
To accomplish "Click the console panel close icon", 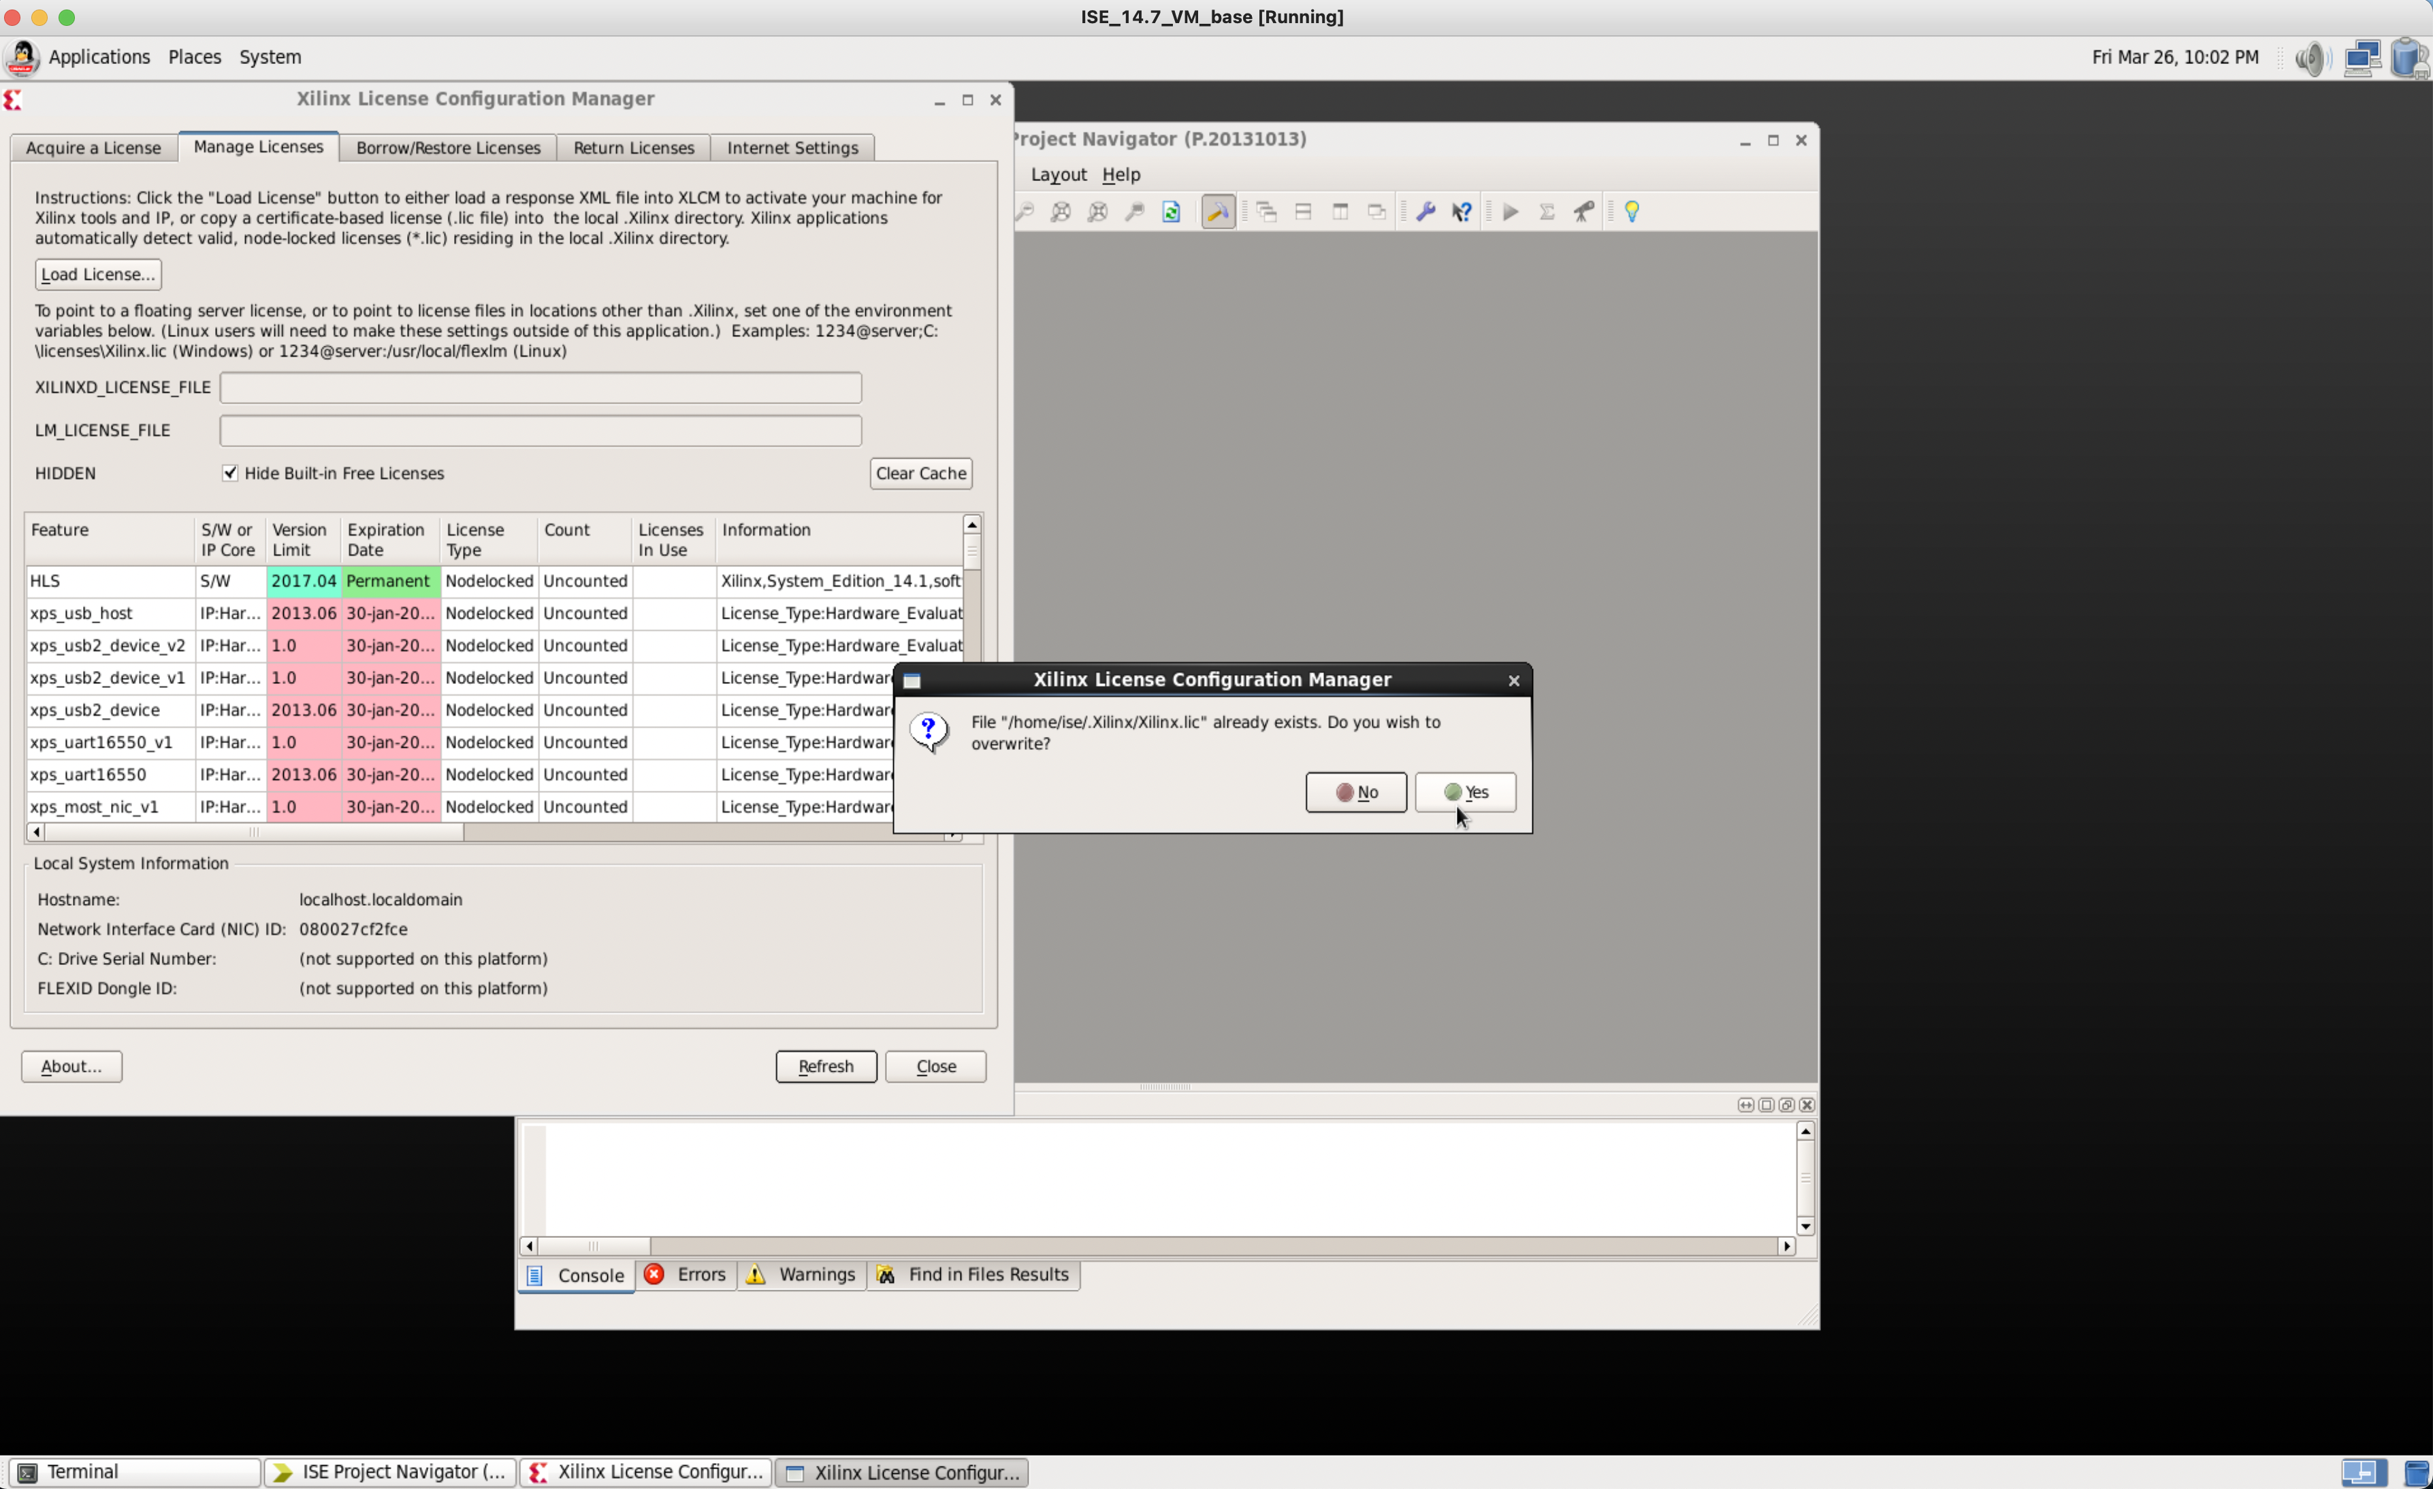I will (1807, 1105).
